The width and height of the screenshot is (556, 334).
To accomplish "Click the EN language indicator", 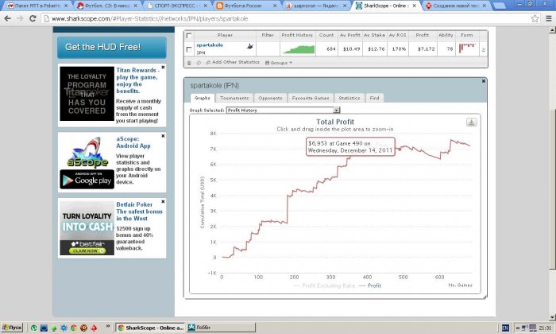I will pyautogui.click(x=505, y=328).
